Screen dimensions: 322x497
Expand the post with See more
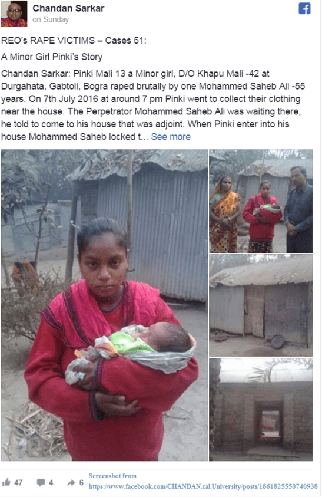point(171,137)
